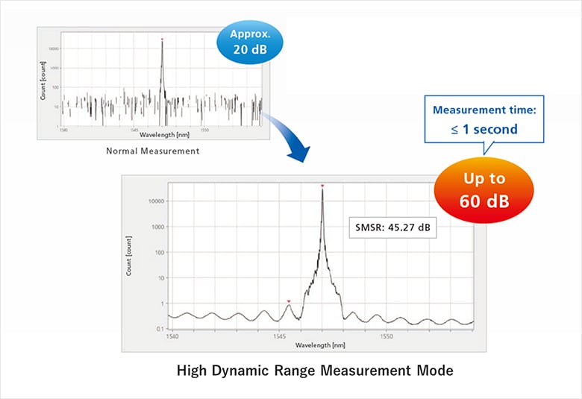This screenshot has height=399, width=582.
Task: Click the "Count [count]" axis label of the large chart
Action: (x=130, y=257)
